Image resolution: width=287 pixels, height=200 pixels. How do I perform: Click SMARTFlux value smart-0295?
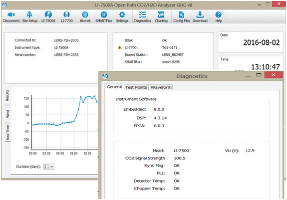point(171,62)
